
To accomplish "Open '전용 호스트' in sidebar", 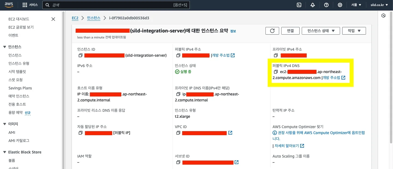I will 17,104.
